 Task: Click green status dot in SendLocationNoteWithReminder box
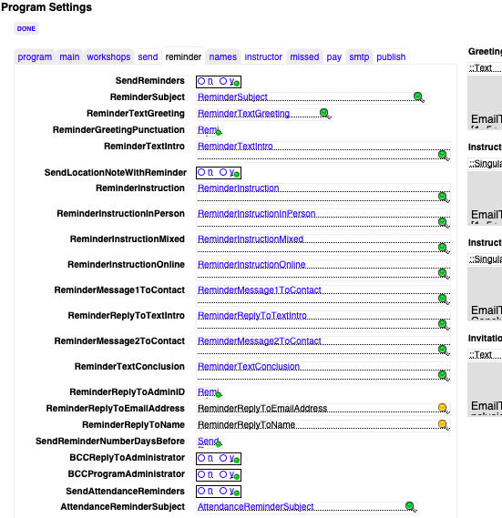(237, 175)
